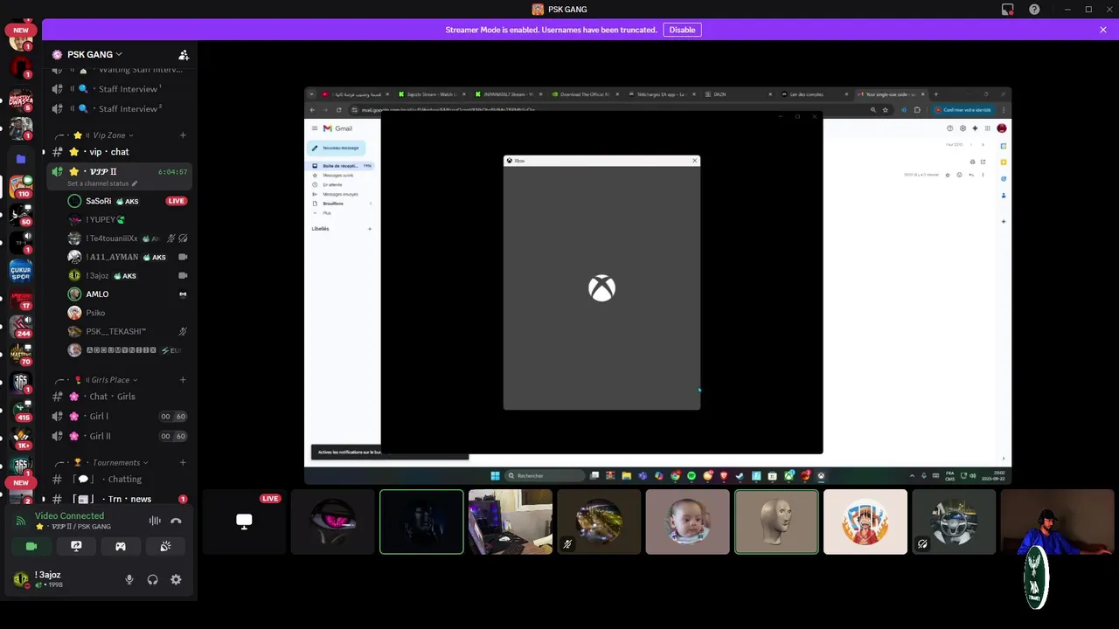This screenshot has width=1119, height=629.
Task: Open the purple server folder in sidebar
Action: point(21,159)
